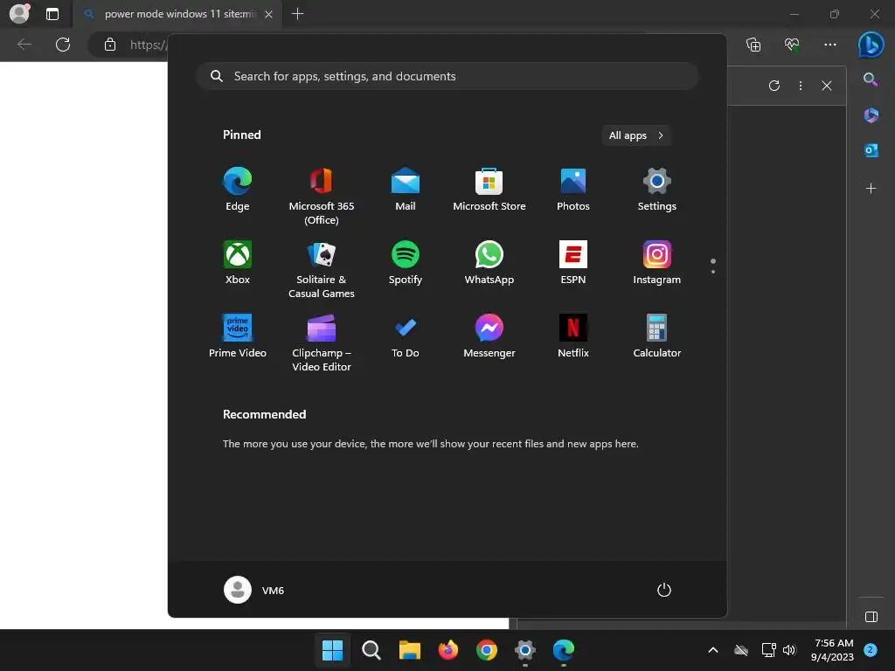Add a new app to Edge sidebar
The image size is (895, 671).
pos(871,189)
